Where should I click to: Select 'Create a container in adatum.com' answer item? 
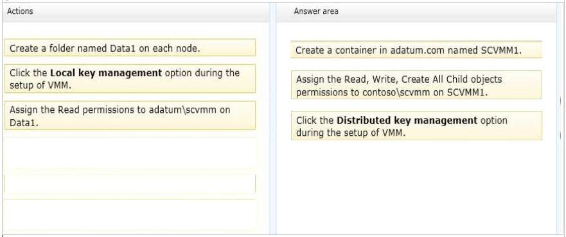[x=416, y=49]
